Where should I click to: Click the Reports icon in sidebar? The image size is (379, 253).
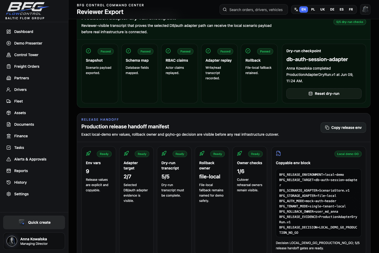[9, 171]
